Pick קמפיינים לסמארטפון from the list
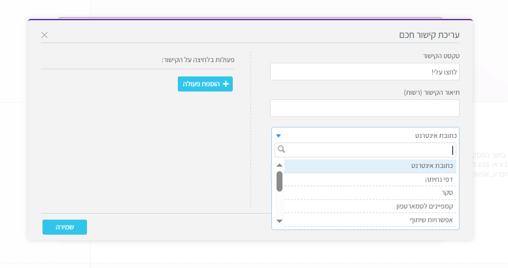The image size is (508, 268). tap(371, 207)
